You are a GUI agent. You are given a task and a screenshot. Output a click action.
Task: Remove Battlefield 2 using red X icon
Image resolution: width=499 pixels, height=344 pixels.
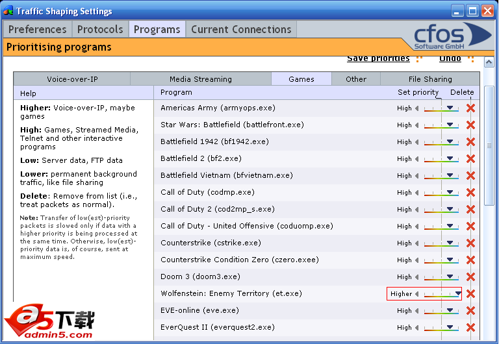click(470, 159)
